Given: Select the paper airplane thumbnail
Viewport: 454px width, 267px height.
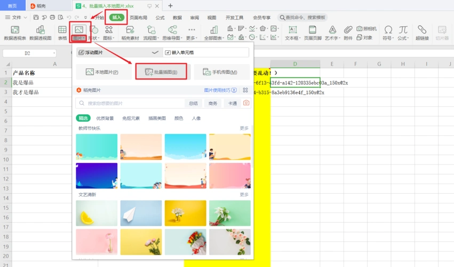Looking at the screenshot, I should point(141,213).
